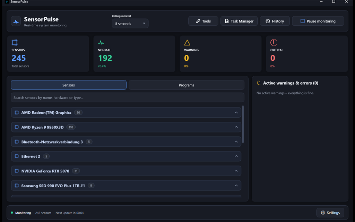Click the '245 sensors' status bar text
The width and height of the screenshot is (355, 222).
(43, 213)
